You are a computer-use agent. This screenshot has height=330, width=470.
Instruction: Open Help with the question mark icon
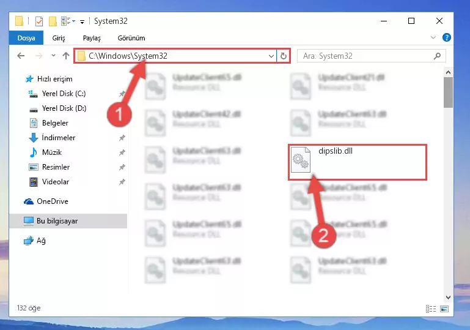[x=447, y=37]
